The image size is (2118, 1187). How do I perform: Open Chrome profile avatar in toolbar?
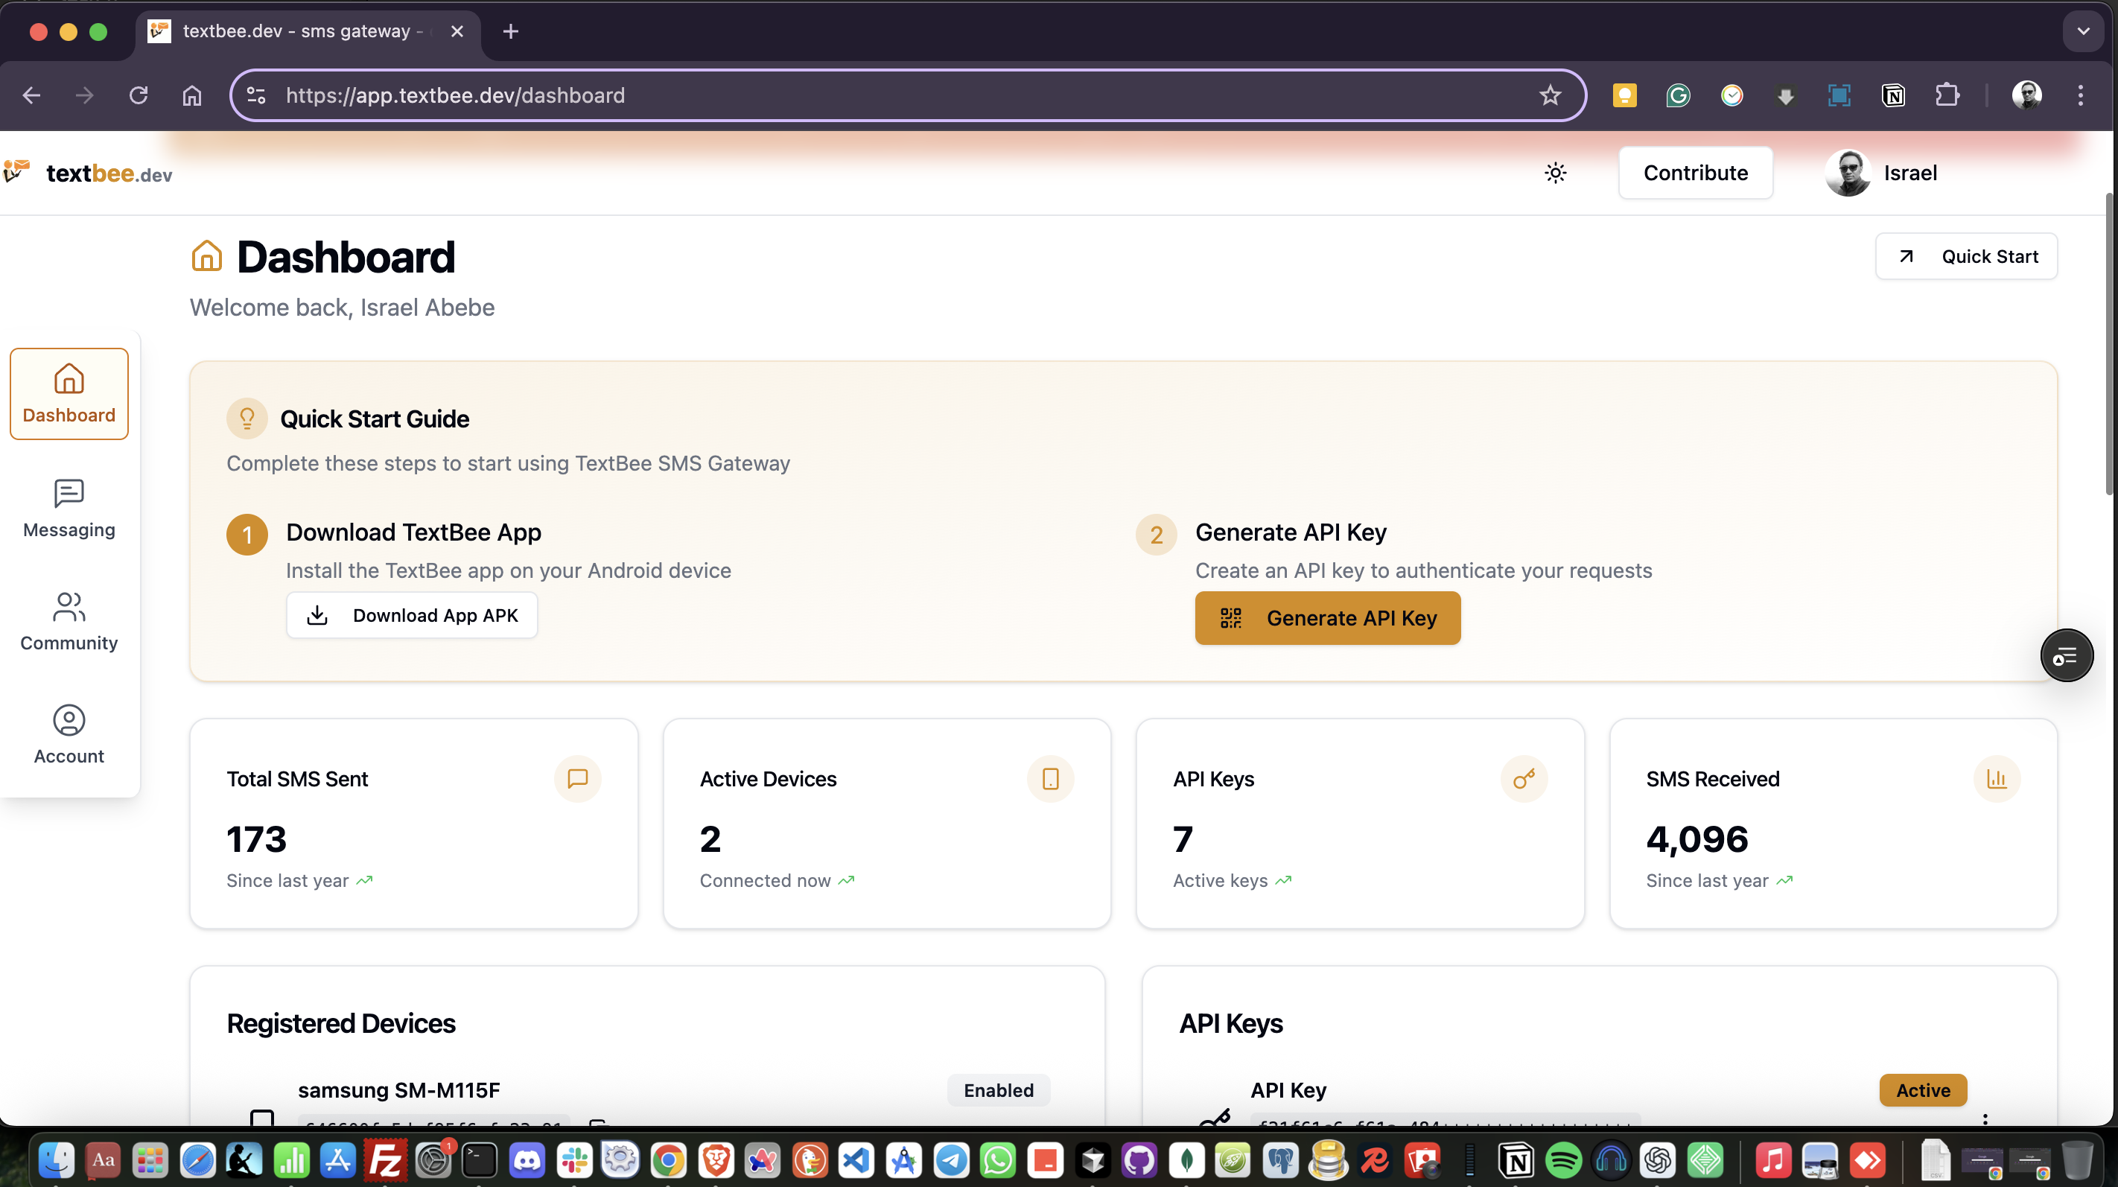2026,95
